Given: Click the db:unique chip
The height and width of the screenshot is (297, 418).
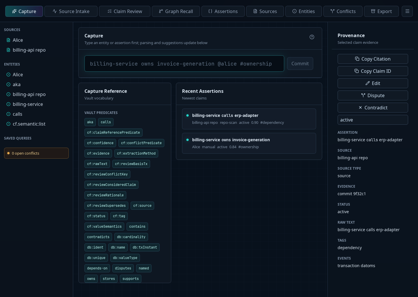Looking at the screenshot, I should (96, 258).
